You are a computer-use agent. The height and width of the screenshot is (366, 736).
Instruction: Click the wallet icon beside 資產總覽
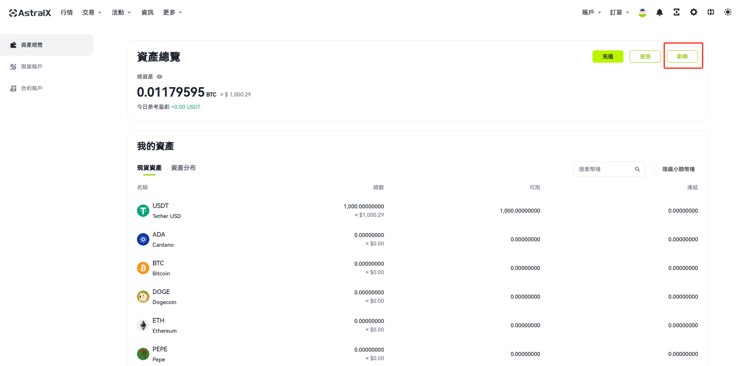click(x=13, y=45)
